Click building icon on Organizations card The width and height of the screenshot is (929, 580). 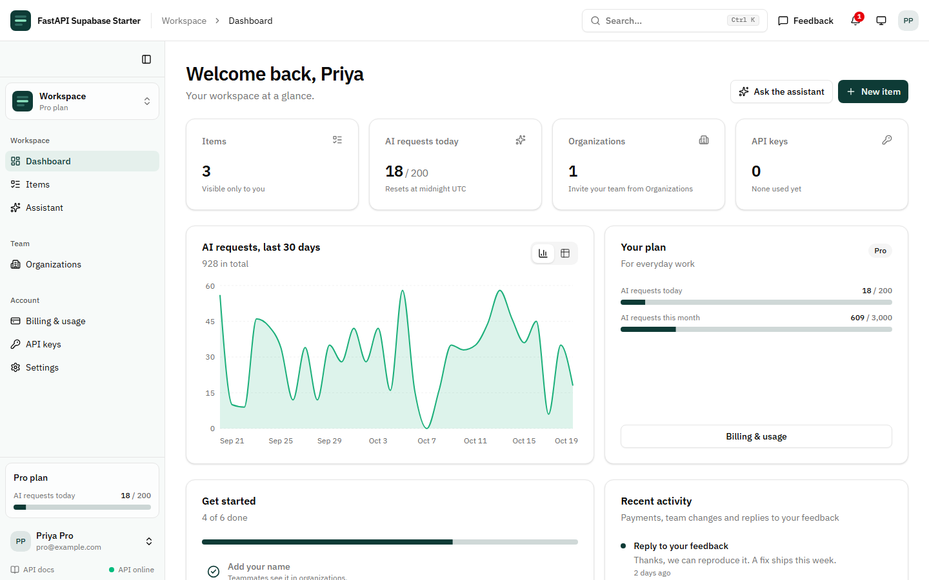pyautogui.click(x=704, y=140)
